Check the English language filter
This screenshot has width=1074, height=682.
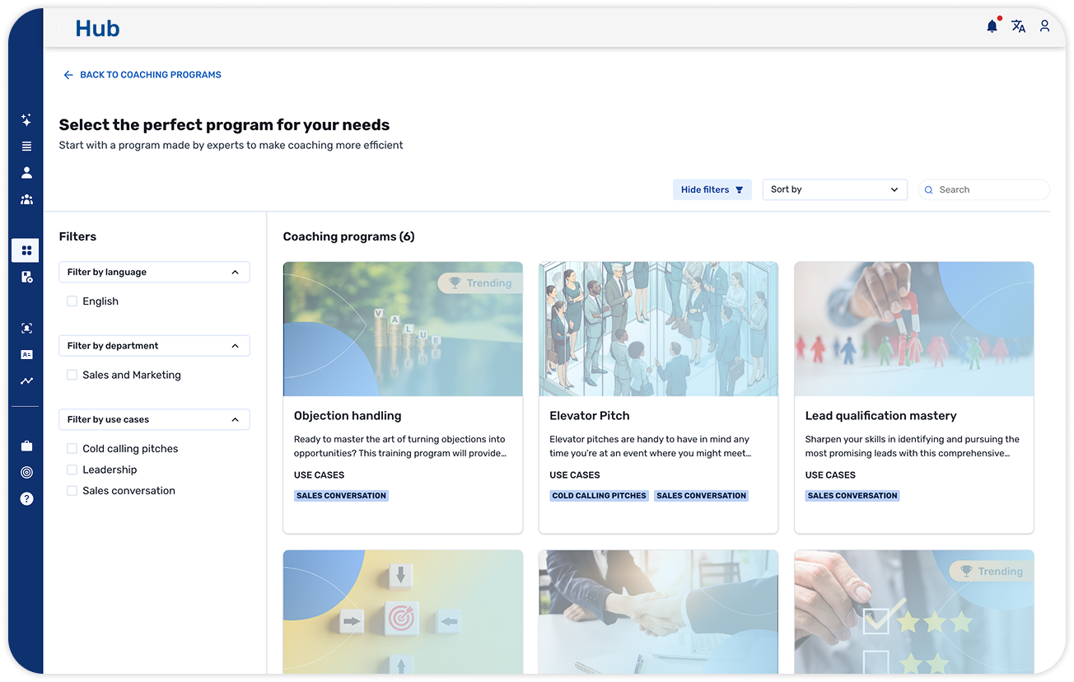pyautogui.click(x=72, y=301)
